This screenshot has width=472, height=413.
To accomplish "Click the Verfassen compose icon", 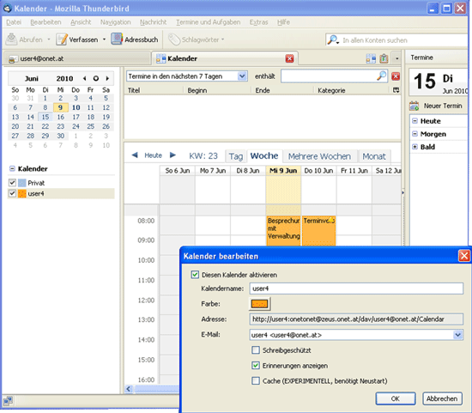I will point(62,39).
